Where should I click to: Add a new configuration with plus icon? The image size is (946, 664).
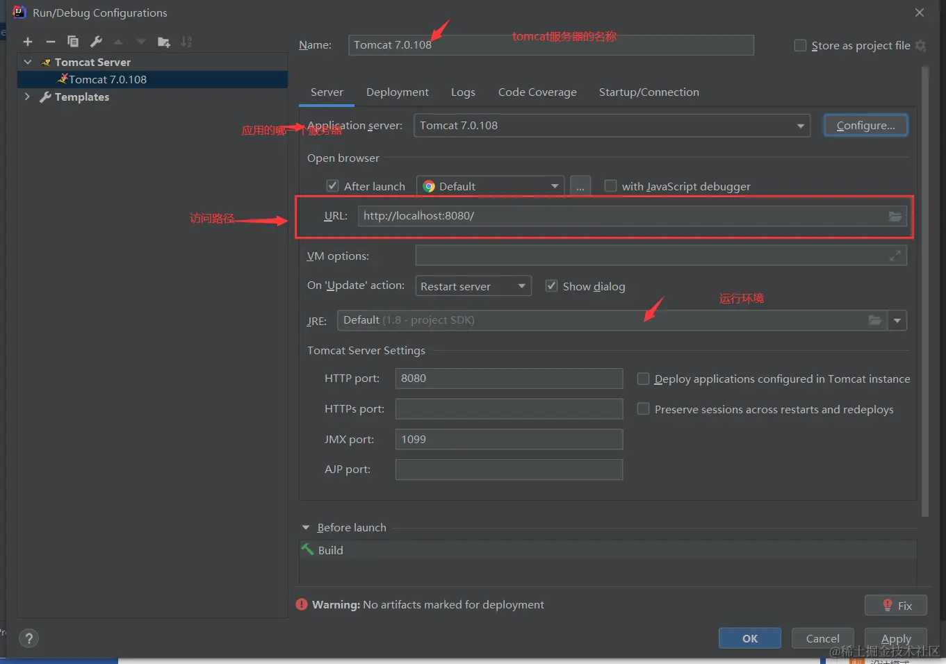tap(28, 42)
